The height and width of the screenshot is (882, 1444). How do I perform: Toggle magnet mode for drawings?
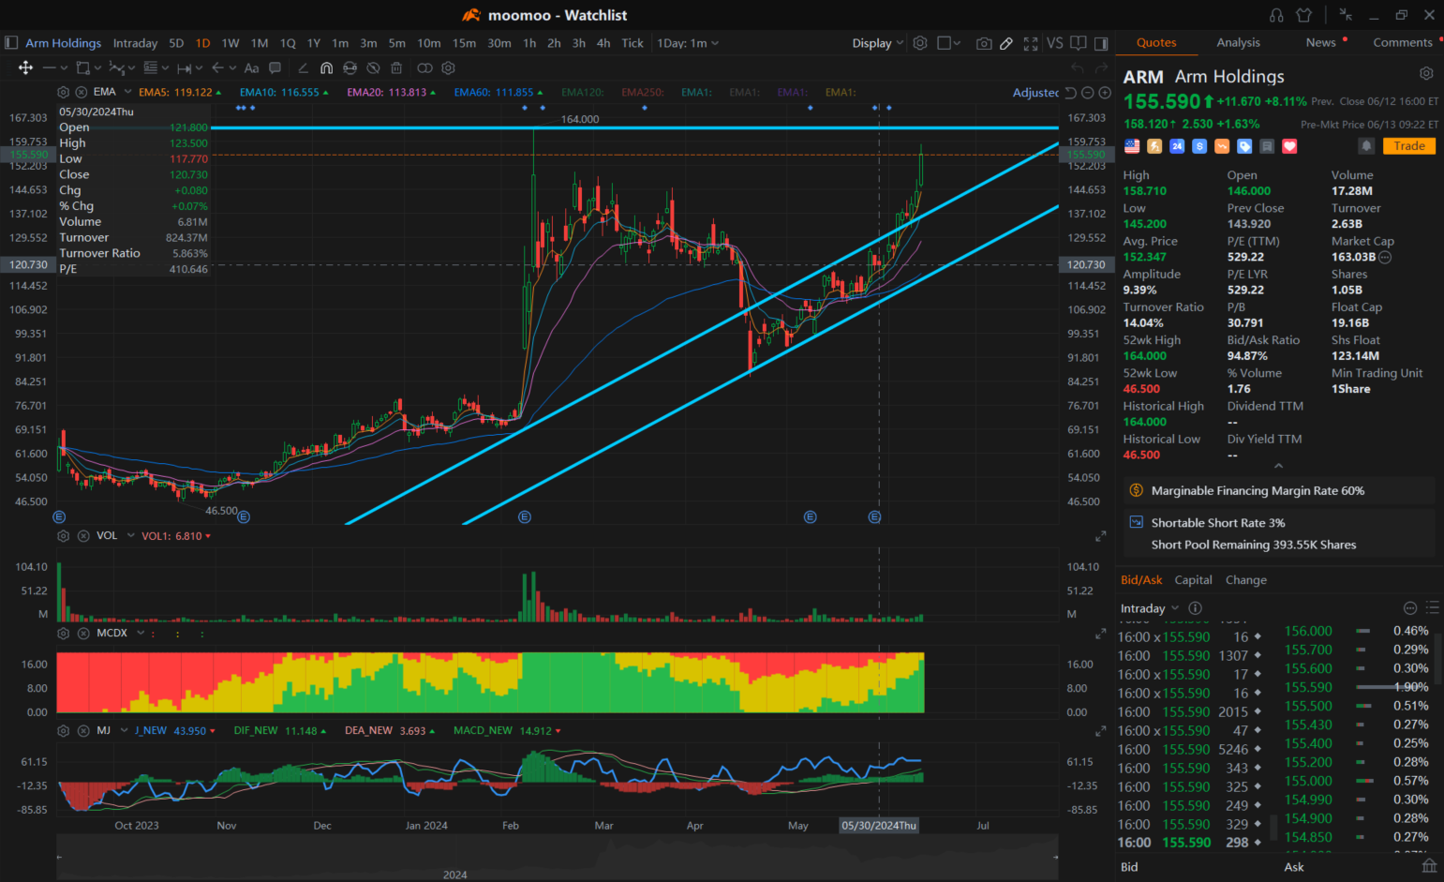tap(326, 68)
